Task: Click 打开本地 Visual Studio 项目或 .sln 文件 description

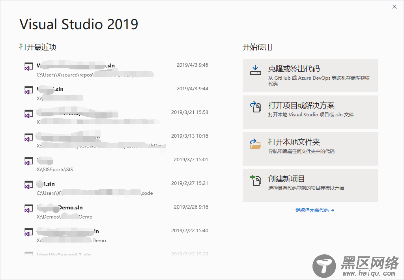Action: [311, 115]
